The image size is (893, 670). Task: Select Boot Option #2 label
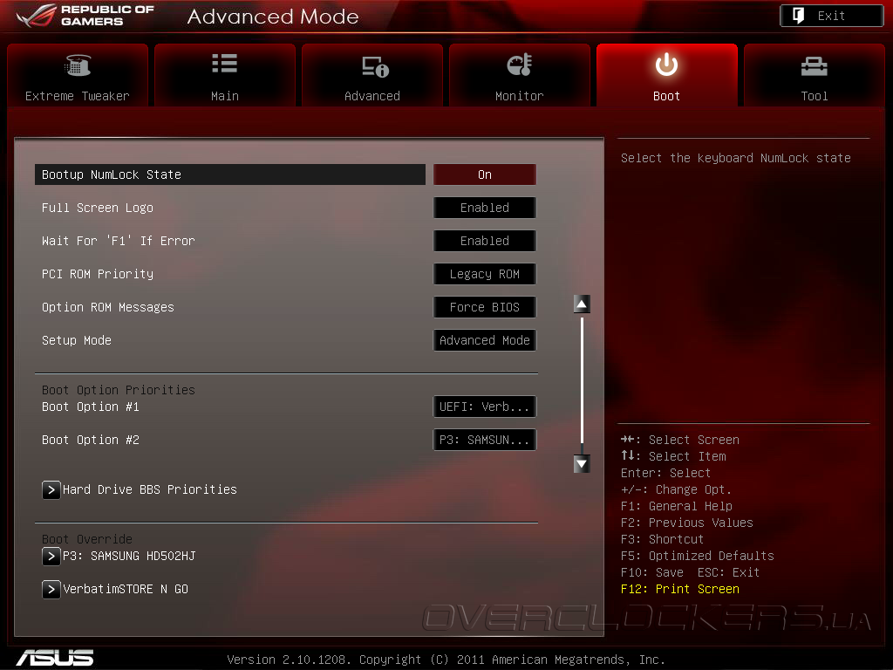click(91, 440)
